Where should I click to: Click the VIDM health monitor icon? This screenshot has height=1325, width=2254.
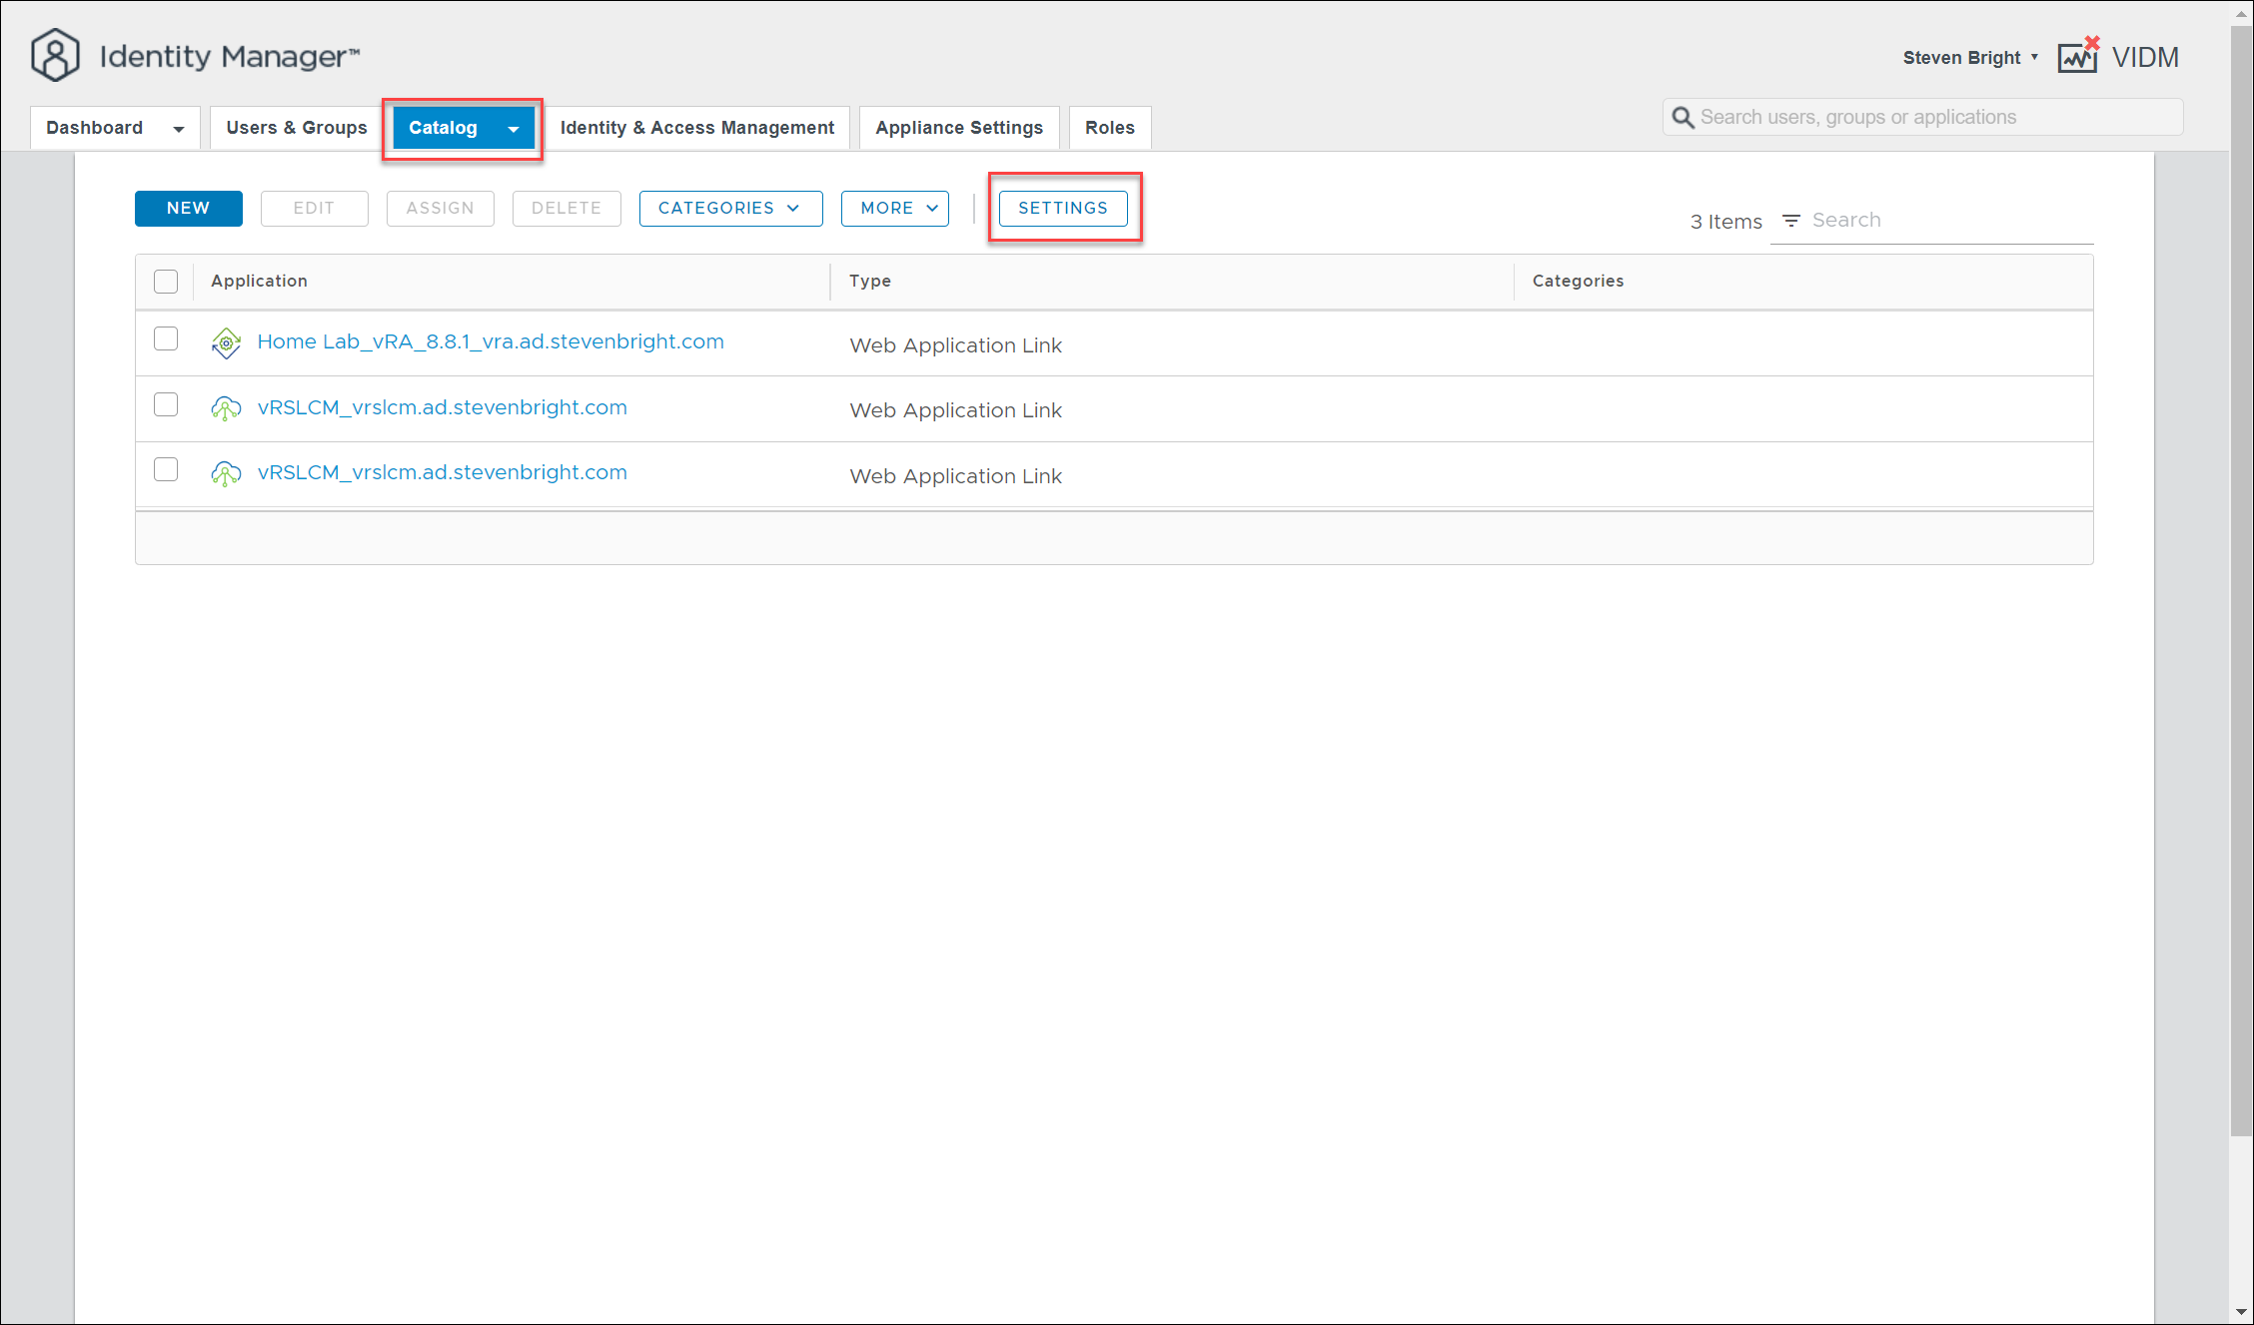click(2078, 57)
